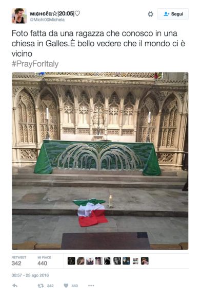This screenshot has height=297, width=200.
Task: Follow the user with Segui button
Action: pos(173,14)
